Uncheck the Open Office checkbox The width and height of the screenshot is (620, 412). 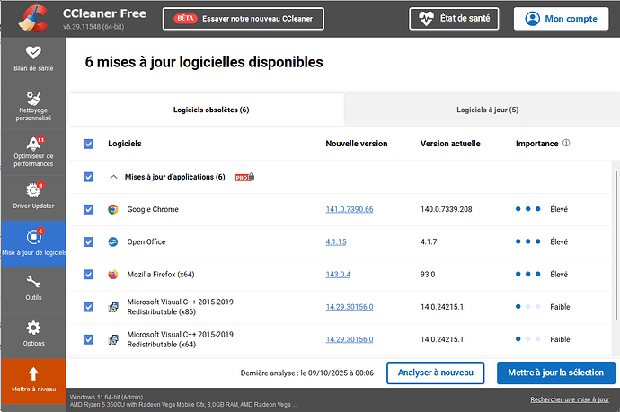pyautogui.click(x=88, y=242)
